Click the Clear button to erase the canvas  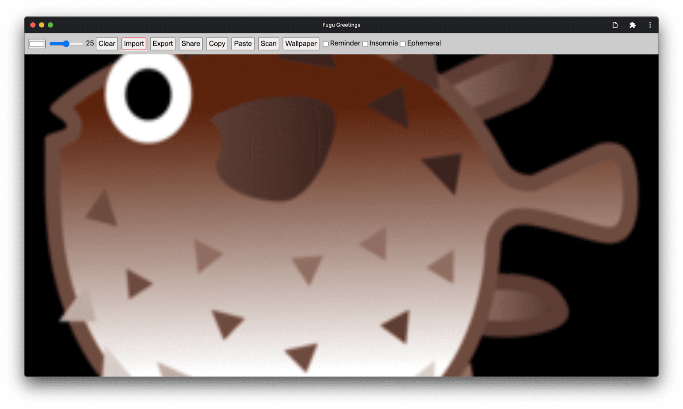click(106, 44)
